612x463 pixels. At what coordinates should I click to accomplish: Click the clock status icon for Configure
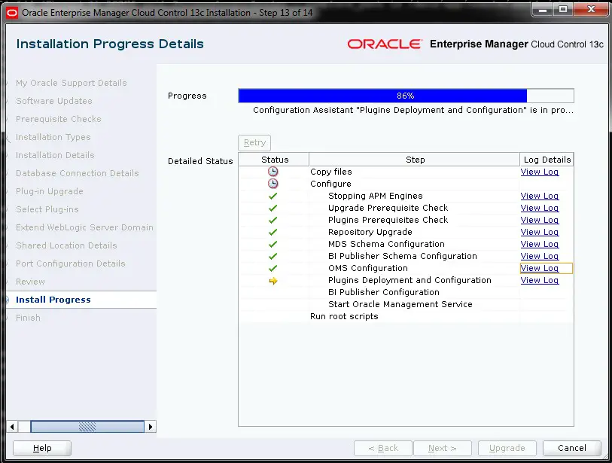coord(273,184)
